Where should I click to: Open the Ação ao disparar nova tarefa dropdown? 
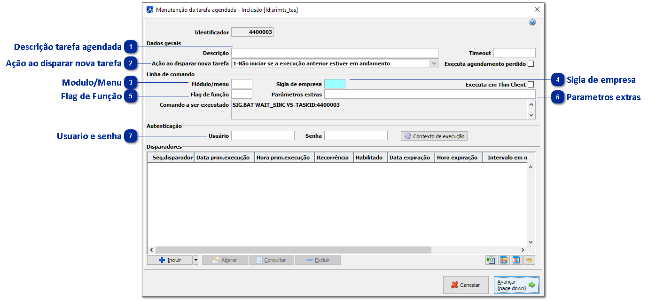tap(433, 63)
